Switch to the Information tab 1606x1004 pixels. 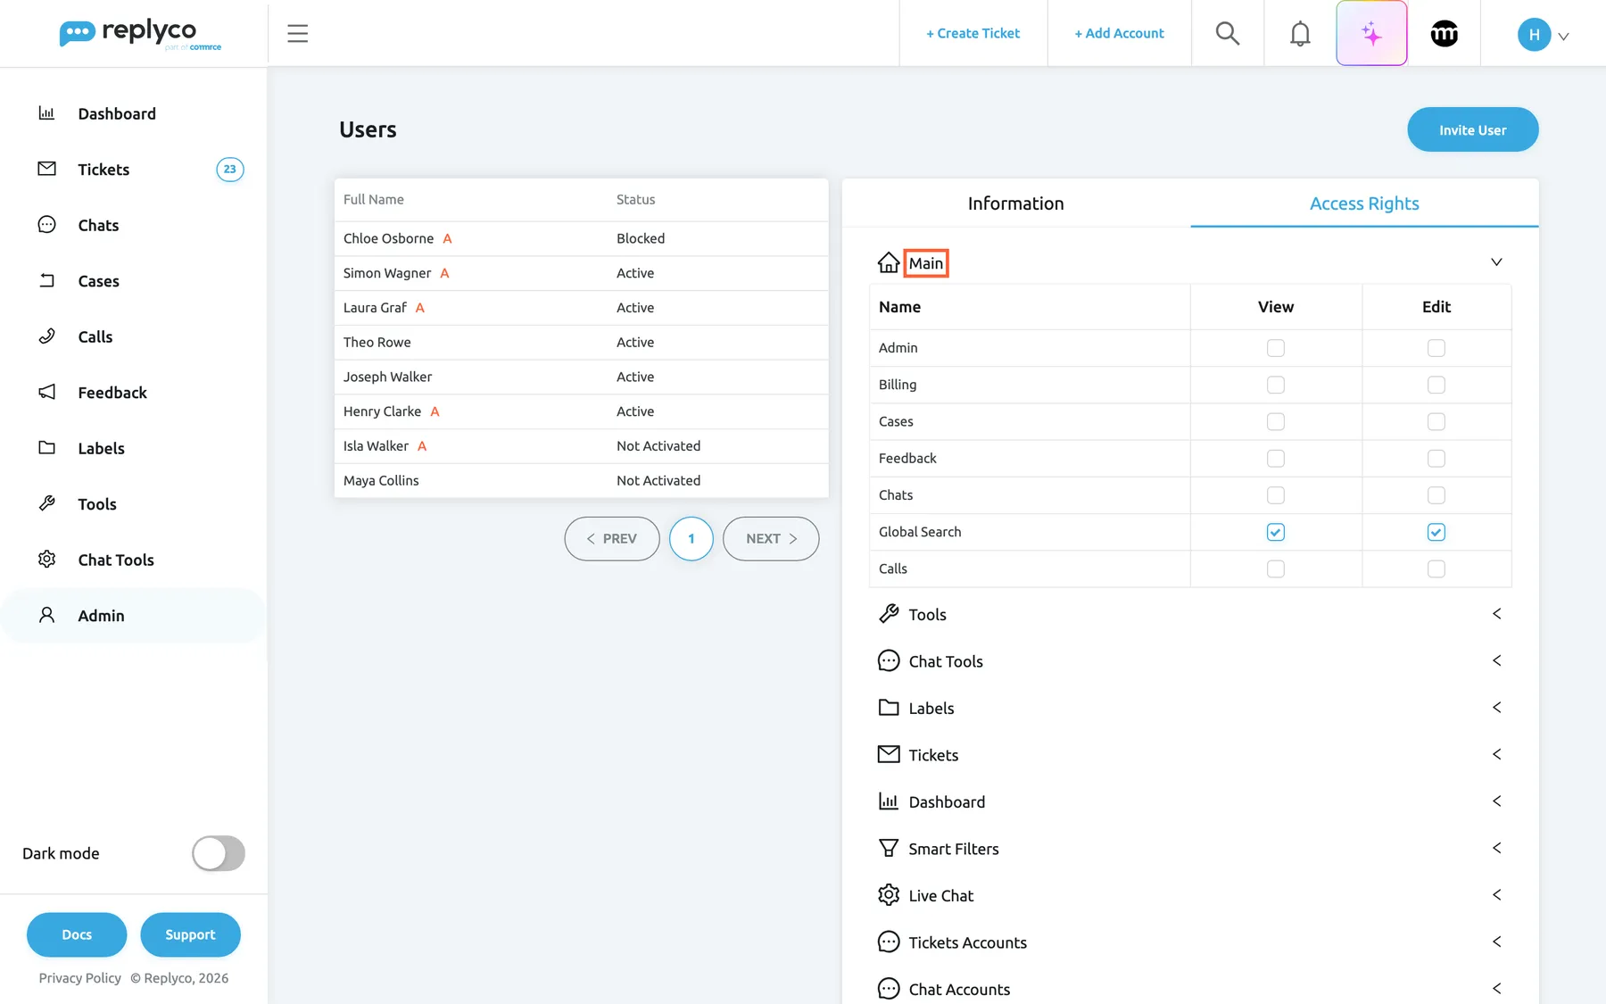[x=1015, y=203]
